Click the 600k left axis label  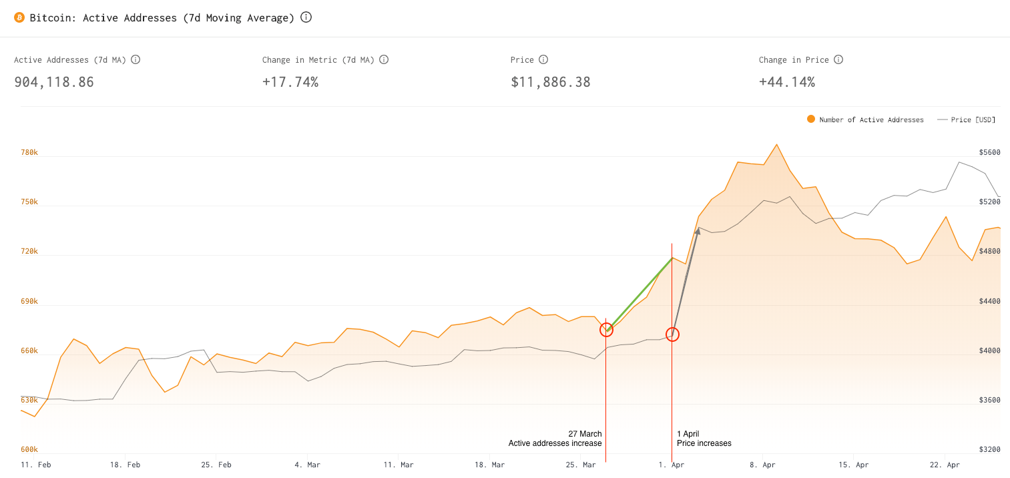pos(29,450)
